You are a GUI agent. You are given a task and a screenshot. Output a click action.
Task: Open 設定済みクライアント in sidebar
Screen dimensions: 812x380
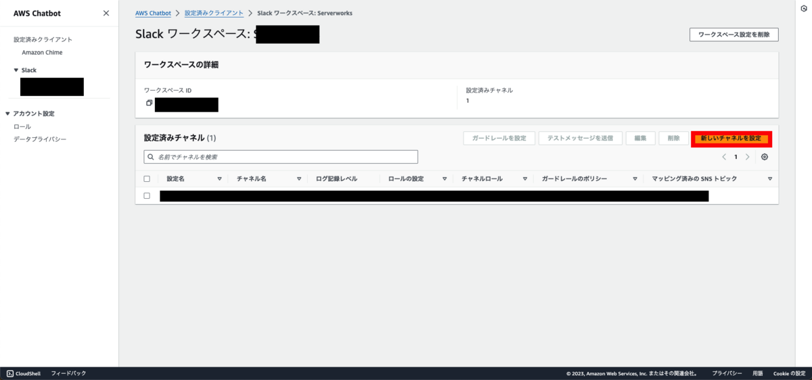point(43,40)
